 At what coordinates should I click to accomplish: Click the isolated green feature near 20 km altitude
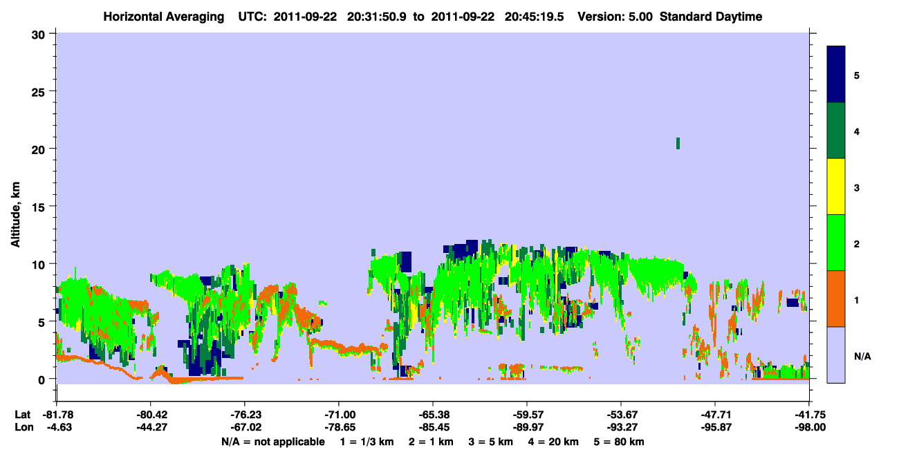678,143
